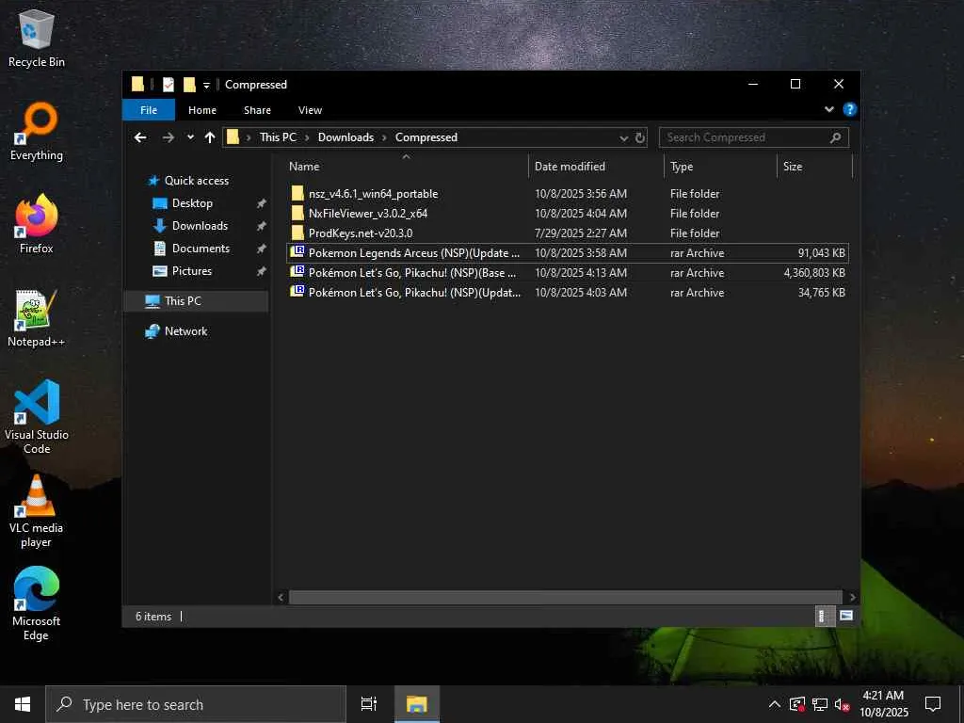
Task: Click File Explorer on the taskbar
Action: click(416, 704)
